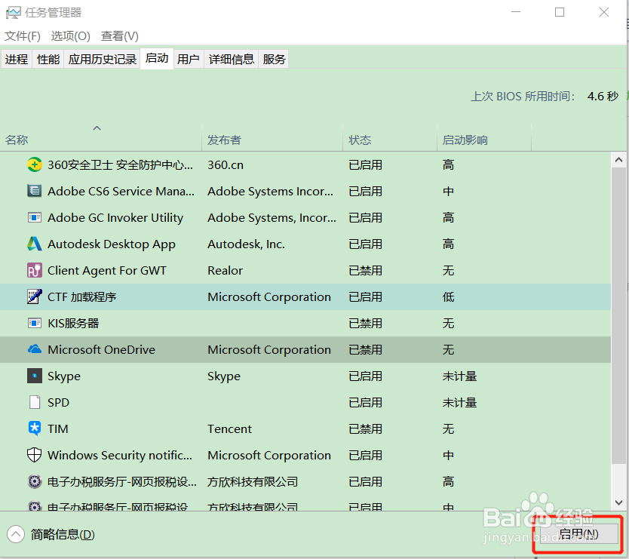Open the 查看(V) menu
Image resolution: width=629 pixels, height=559 pixels.
[120, 36]
